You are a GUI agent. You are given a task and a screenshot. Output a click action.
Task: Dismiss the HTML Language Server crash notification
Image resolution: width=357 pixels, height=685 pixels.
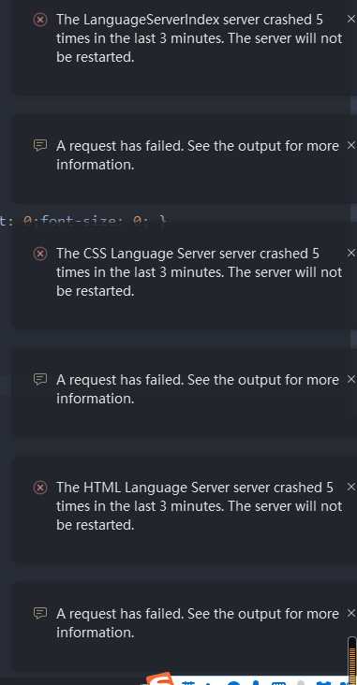pos(350,487)
